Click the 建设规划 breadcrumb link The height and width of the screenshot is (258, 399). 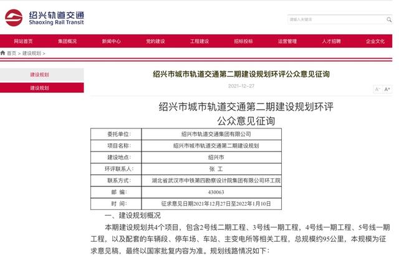pyautogui.click(x=32, y=53)
